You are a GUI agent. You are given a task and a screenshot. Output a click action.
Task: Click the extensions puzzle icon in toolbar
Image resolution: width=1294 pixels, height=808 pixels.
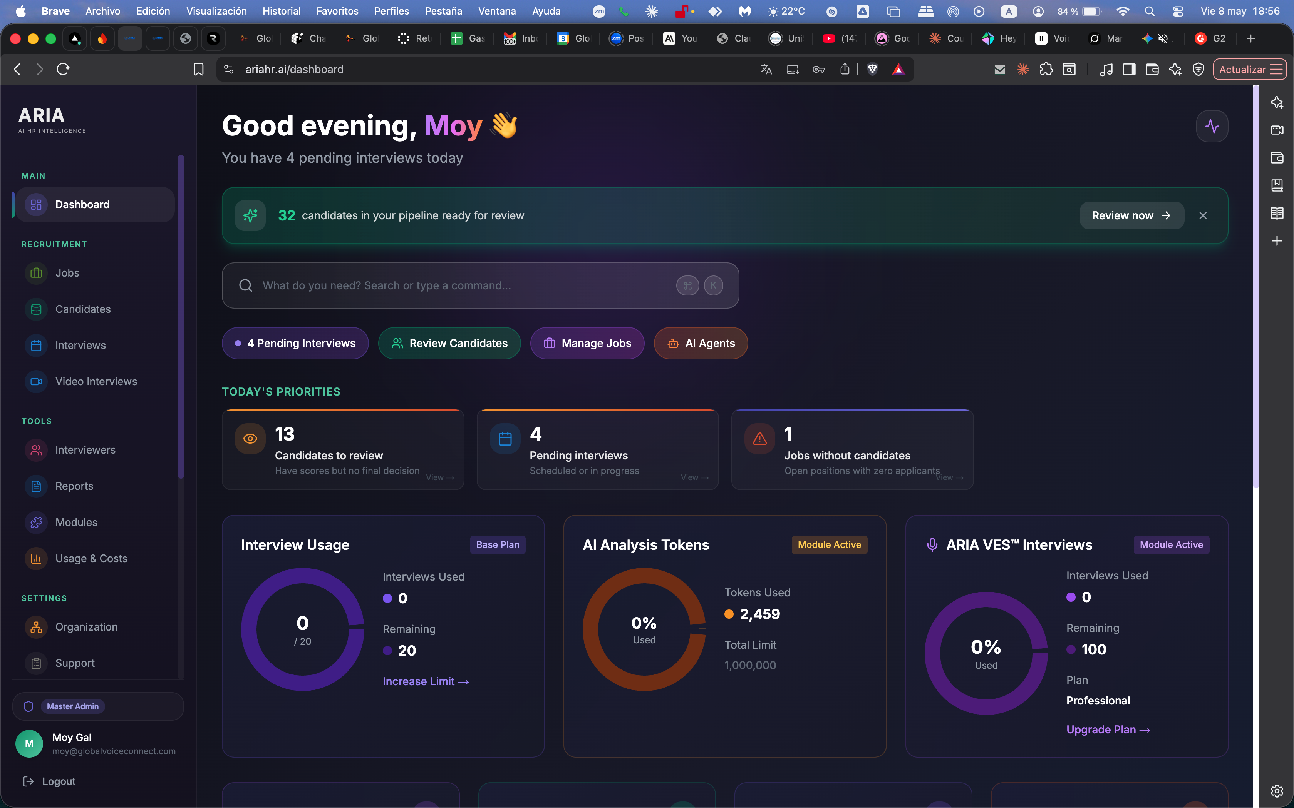tap(1046, 70)
